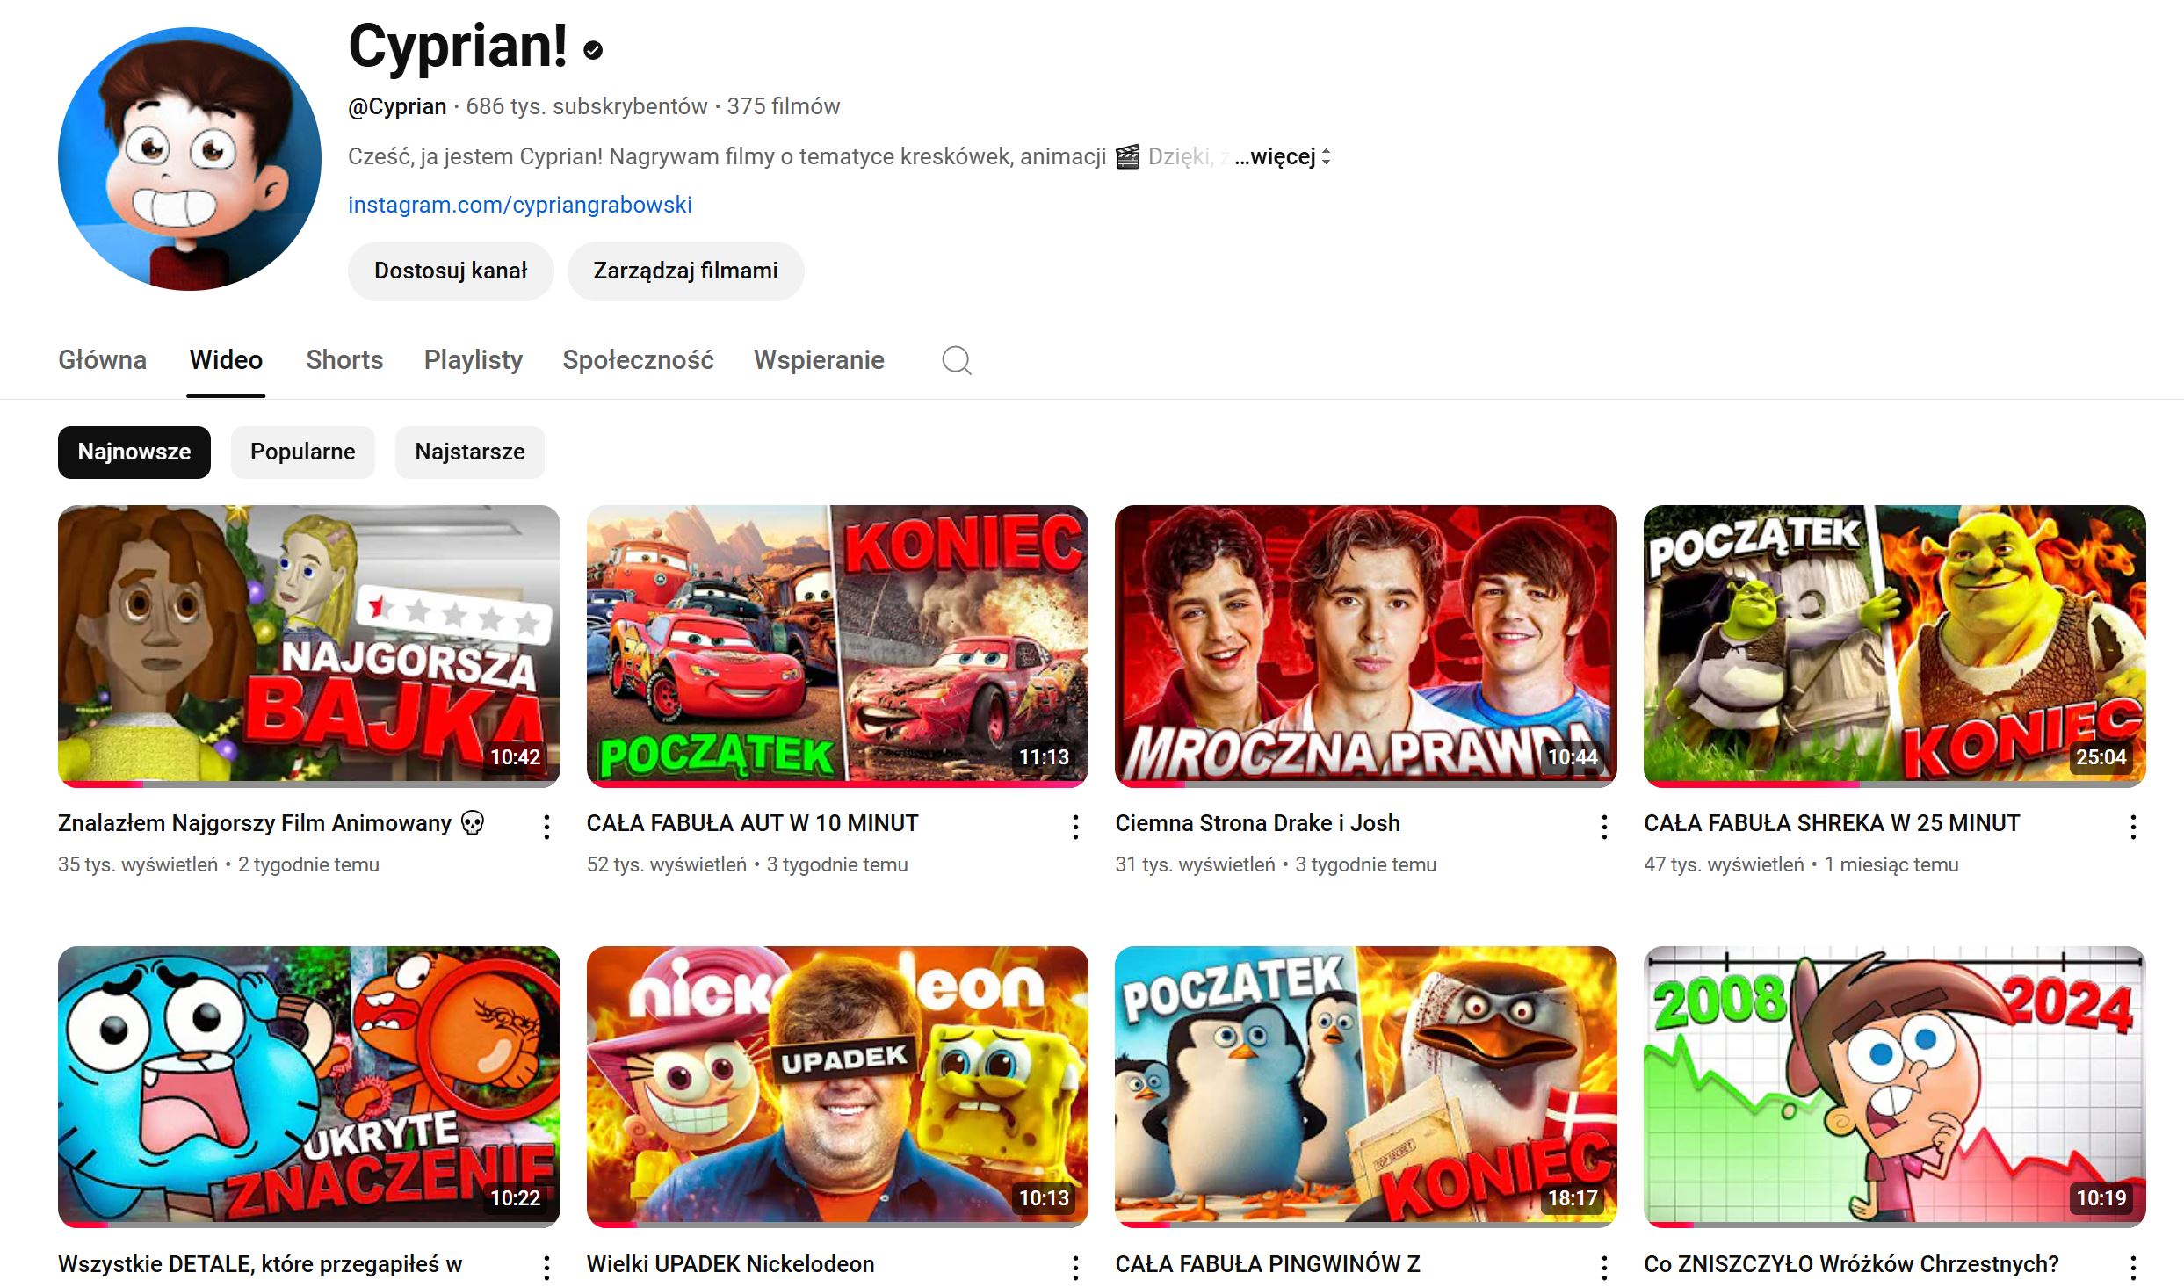Image resolution: width=2184 pixels, height=1287 pixels.
Task: Click the 25:04 duration badge
Action: point(2101,757)
